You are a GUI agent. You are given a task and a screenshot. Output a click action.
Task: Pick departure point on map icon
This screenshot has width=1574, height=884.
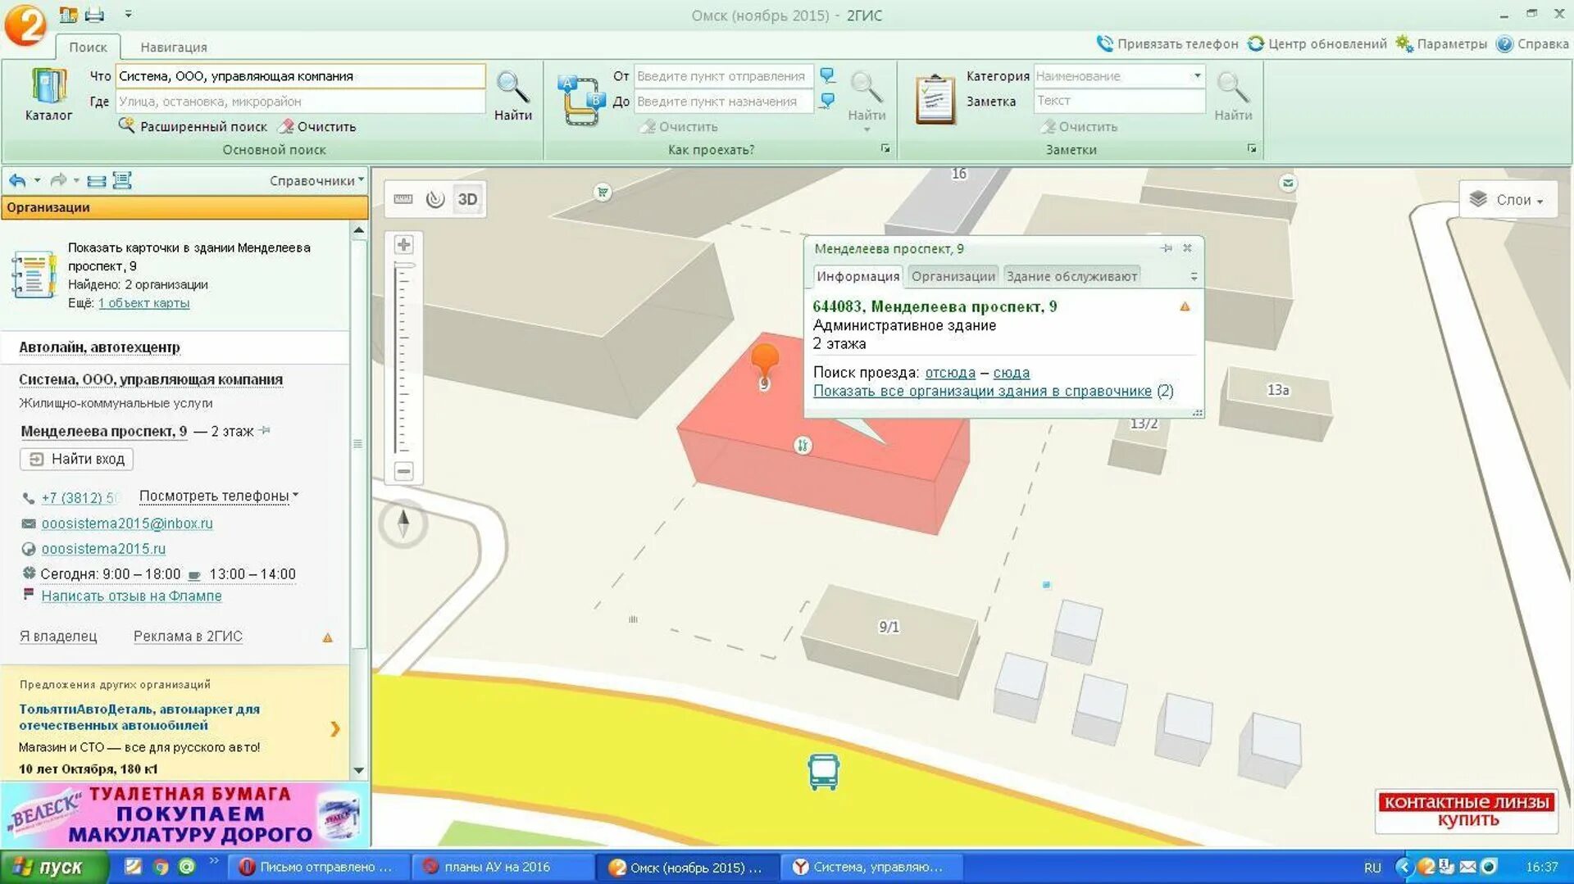pos(828,75)
